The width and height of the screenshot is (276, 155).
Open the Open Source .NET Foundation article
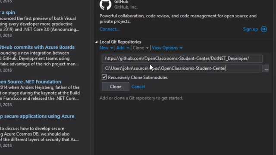click(31, 82)
